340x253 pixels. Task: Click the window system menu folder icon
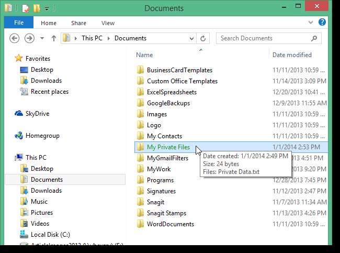pos(8,8)
